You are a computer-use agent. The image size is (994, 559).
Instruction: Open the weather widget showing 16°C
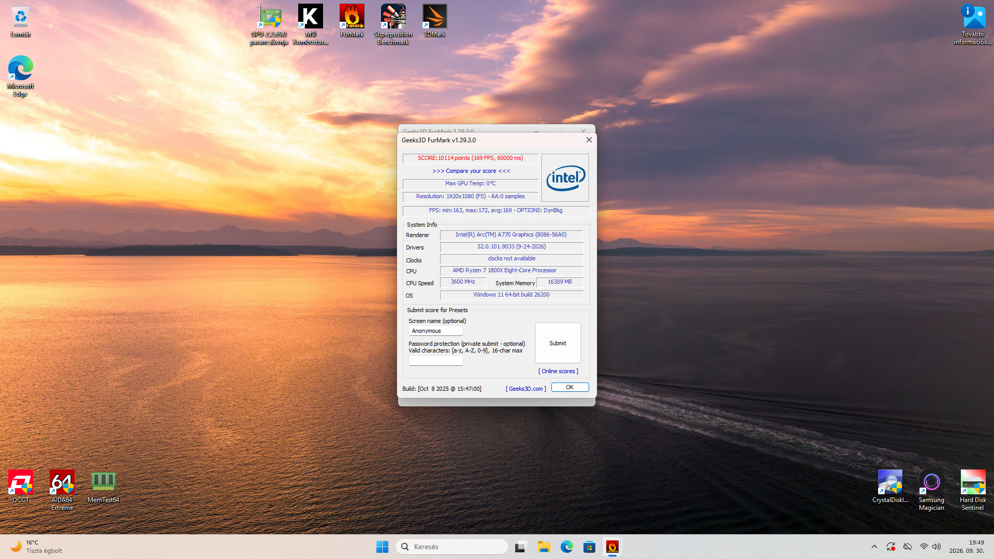36,547
